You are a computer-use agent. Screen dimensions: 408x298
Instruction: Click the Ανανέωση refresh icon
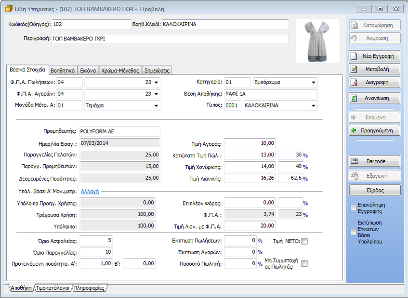tap(354, 98)
